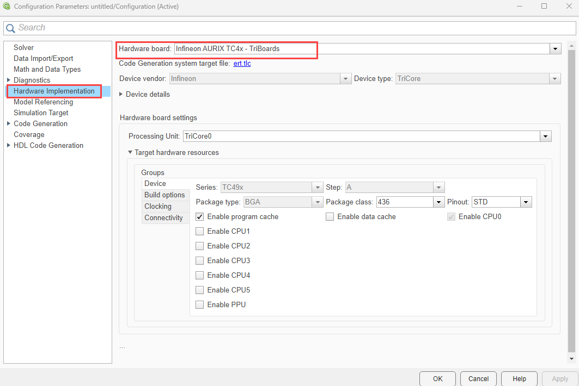Screen dimensions: 579x386
Task: Check the Enable CPU1 box
Action: point(200,232)
